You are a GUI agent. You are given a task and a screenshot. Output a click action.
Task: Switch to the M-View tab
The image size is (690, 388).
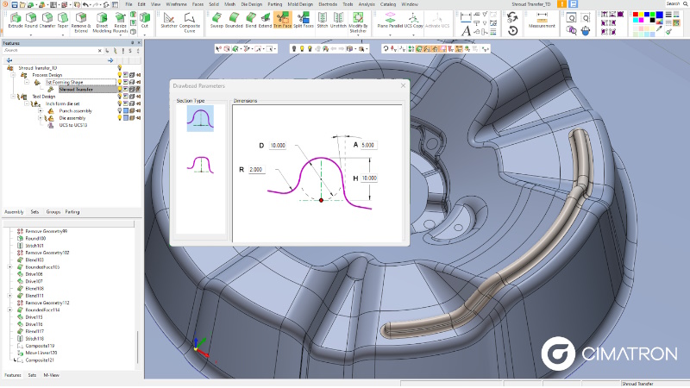(x=51, y=375)
